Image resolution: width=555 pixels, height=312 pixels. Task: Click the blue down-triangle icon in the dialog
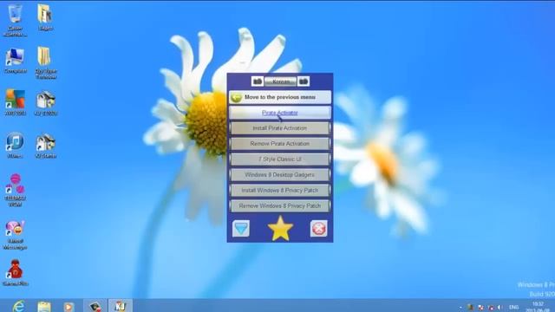pyautogui.click(x=241, y=229)
